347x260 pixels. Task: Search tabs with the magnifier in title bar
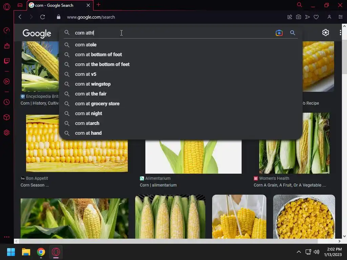299,5
